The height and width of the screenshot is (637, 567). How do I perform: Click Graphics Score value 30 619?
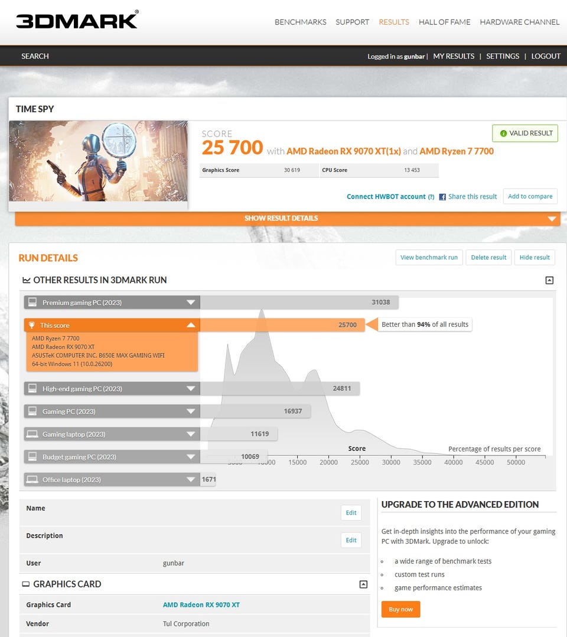[x=292, y=170]
